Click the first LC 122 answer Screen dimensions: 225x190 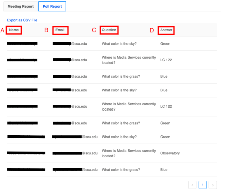click(x=166, y=60)
